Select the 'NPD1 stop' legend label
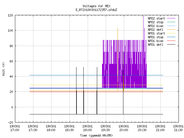The image size is (184, 138). (156, 37)
